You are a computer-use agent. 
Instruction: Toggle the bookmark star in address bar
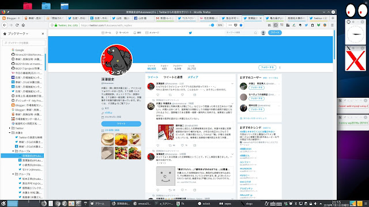point(241,25)
